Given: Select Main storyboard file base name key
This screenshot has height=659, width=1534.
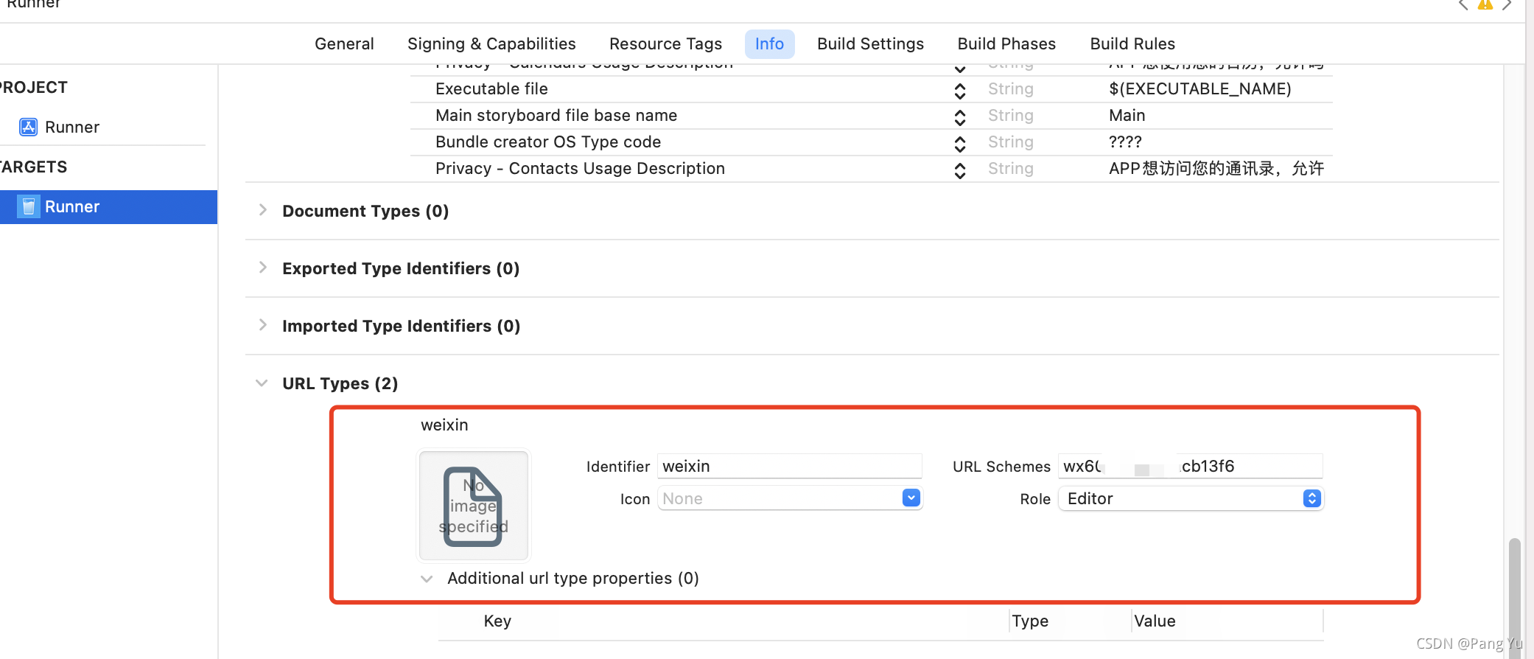Looking at the screenshot, I should (556, 116).
